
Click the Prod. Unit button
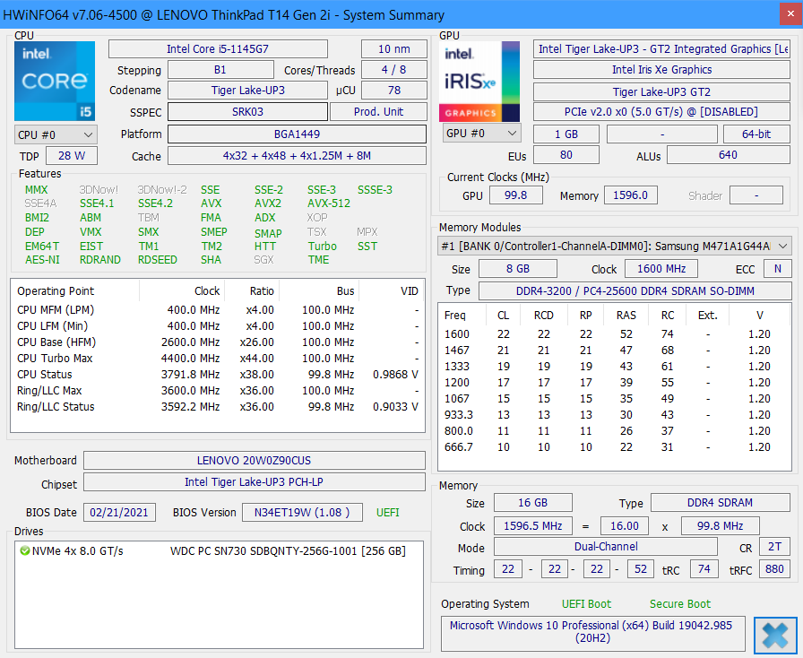pyautogui.click(x=378, y=111)
